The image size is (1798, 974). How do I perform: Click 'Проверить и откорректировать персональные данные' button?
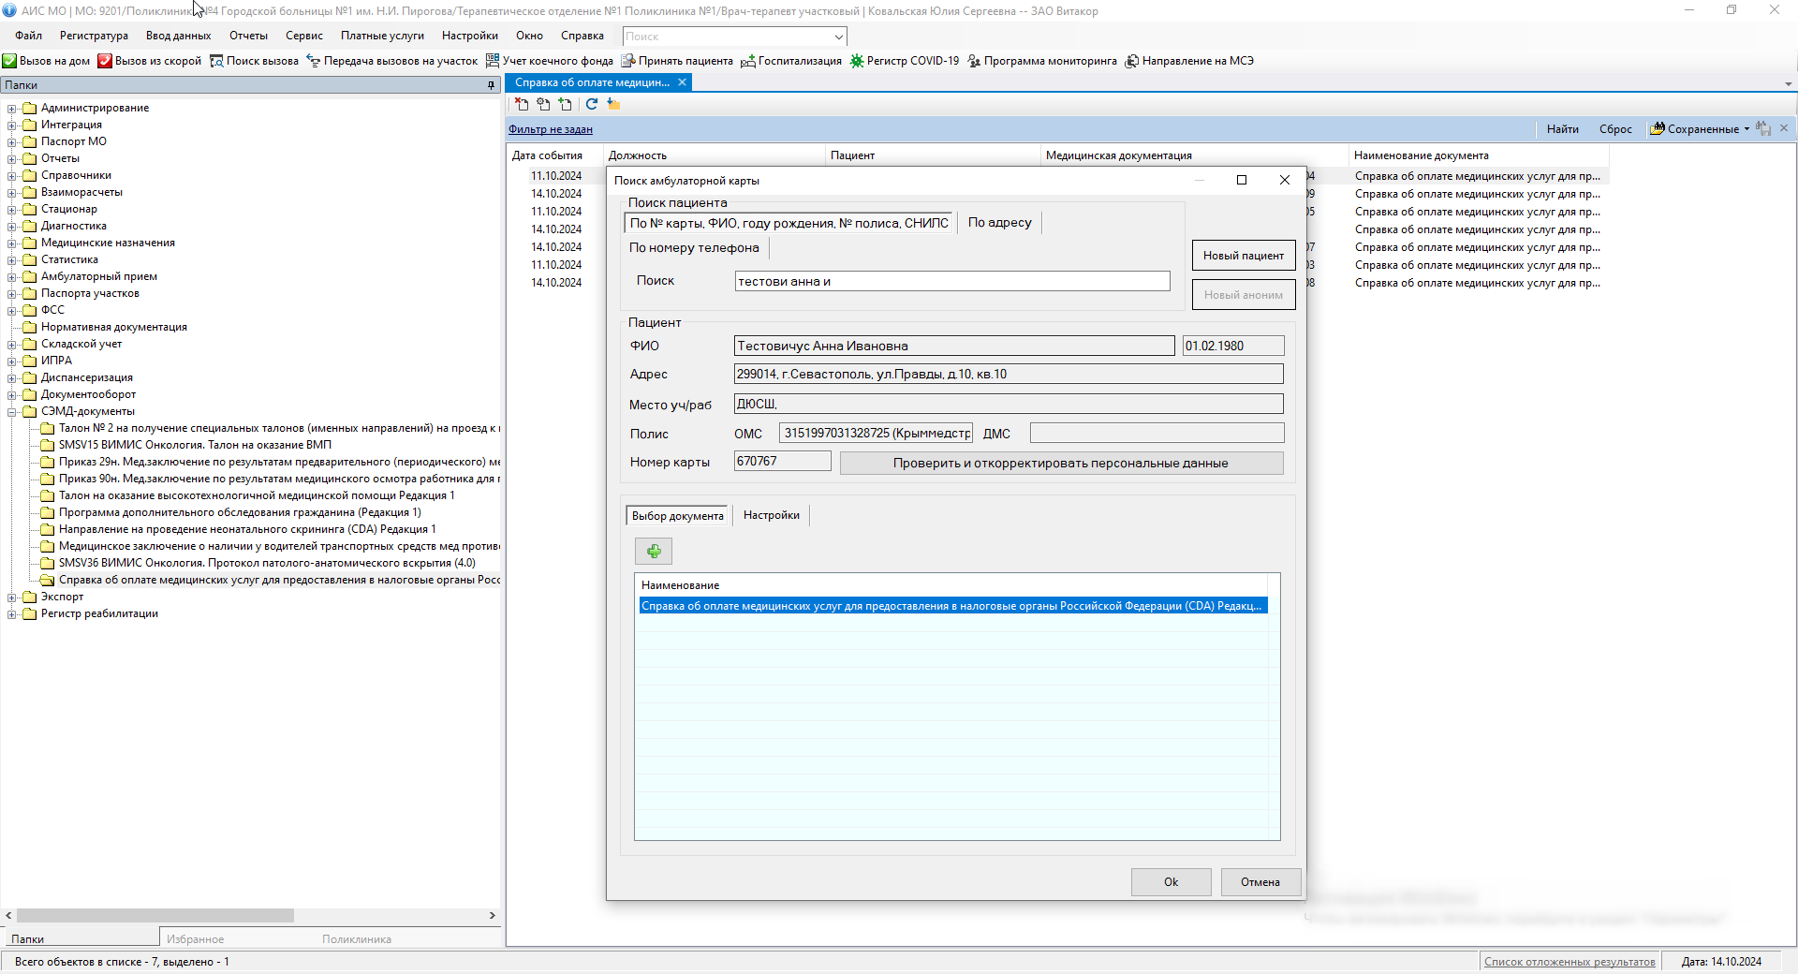pos(1061,464)
